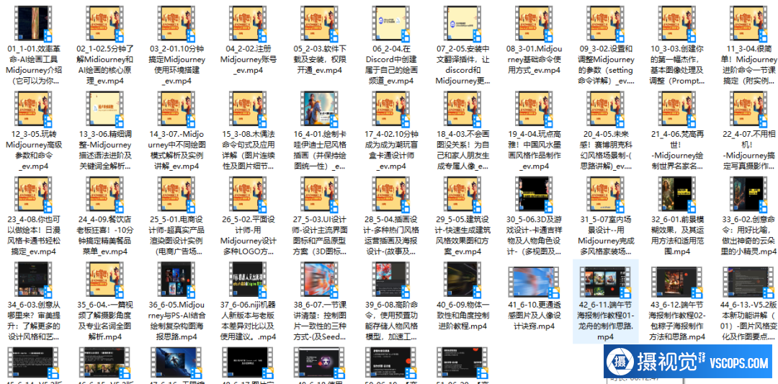Click the 35_6-04.一篇视频了解摄影角度 video icon

104,279
